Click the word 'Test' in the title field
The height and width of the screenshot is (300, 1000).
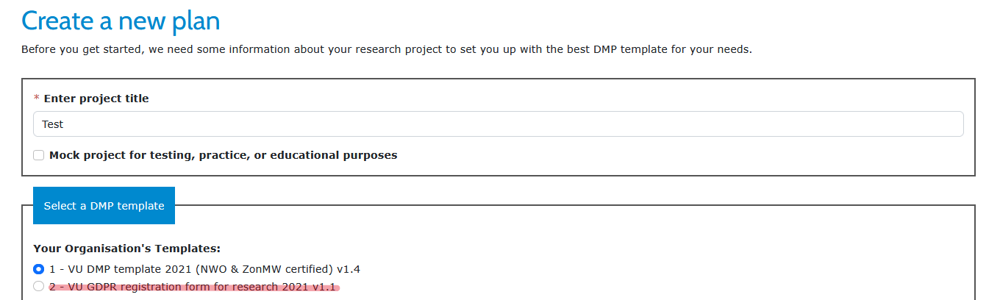53,124
